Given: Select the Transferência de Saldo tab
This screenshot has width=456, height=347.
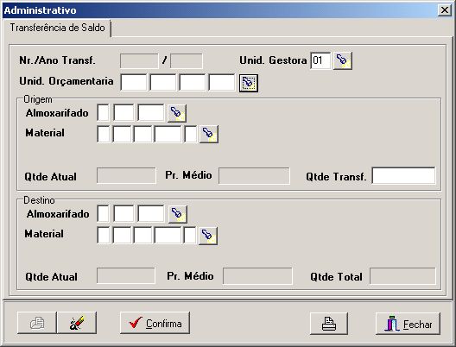Looking at the screenshot, I should pyautogui.click(x=57, y=28).
